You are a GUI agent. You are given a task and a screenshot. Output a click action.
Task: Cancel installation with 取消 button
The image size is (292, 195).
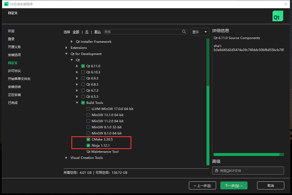coord(271,185)
